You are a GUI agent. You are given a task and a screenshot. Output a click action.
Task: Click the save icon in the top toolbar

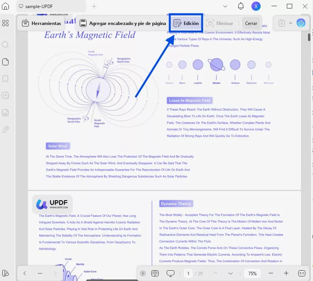point(281,23)
